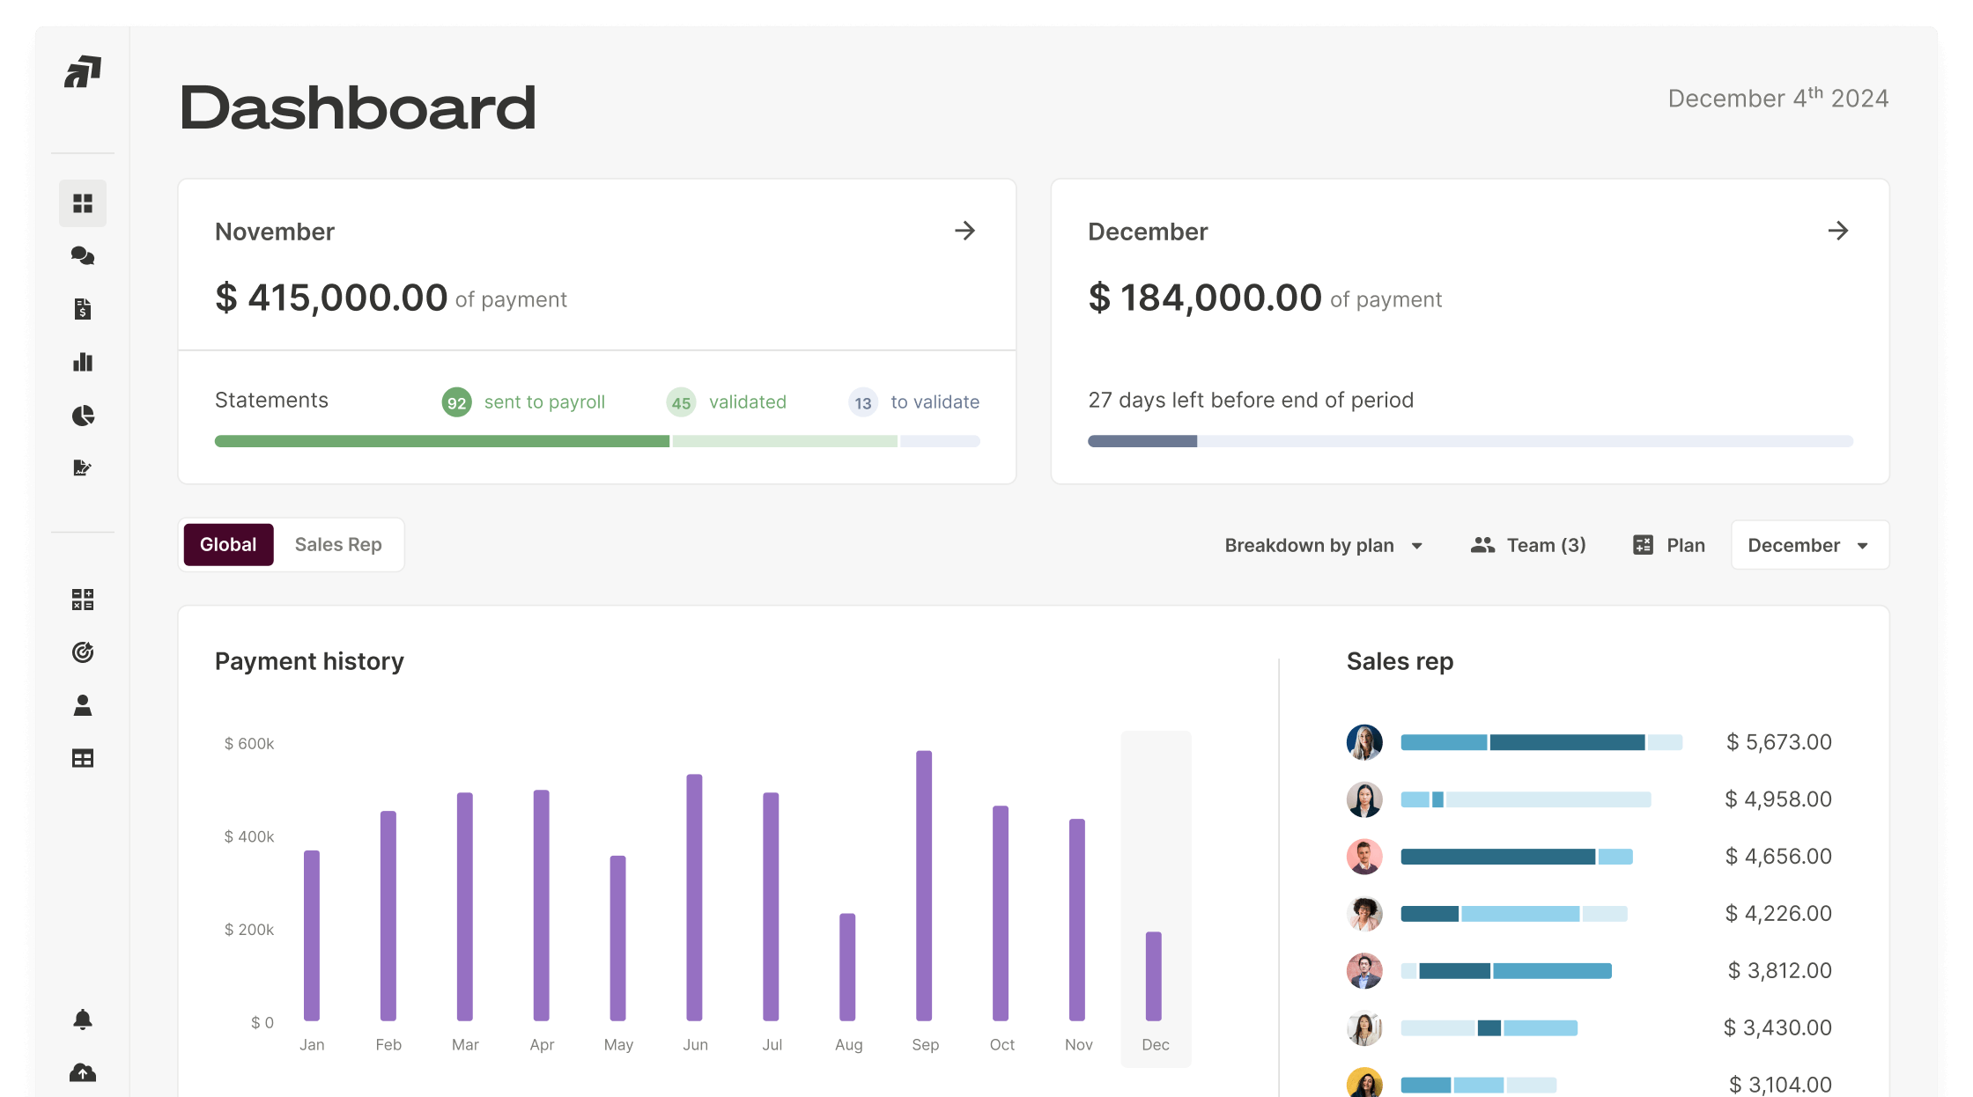Image resolution: width=1973 pixels, height=1097 pixels.
Task: Click the 13 to validate badge
Action: (863, 402)
